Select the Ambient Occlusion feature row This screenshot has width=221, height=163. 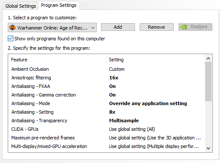pyautogui.click(x=106, y=69)
